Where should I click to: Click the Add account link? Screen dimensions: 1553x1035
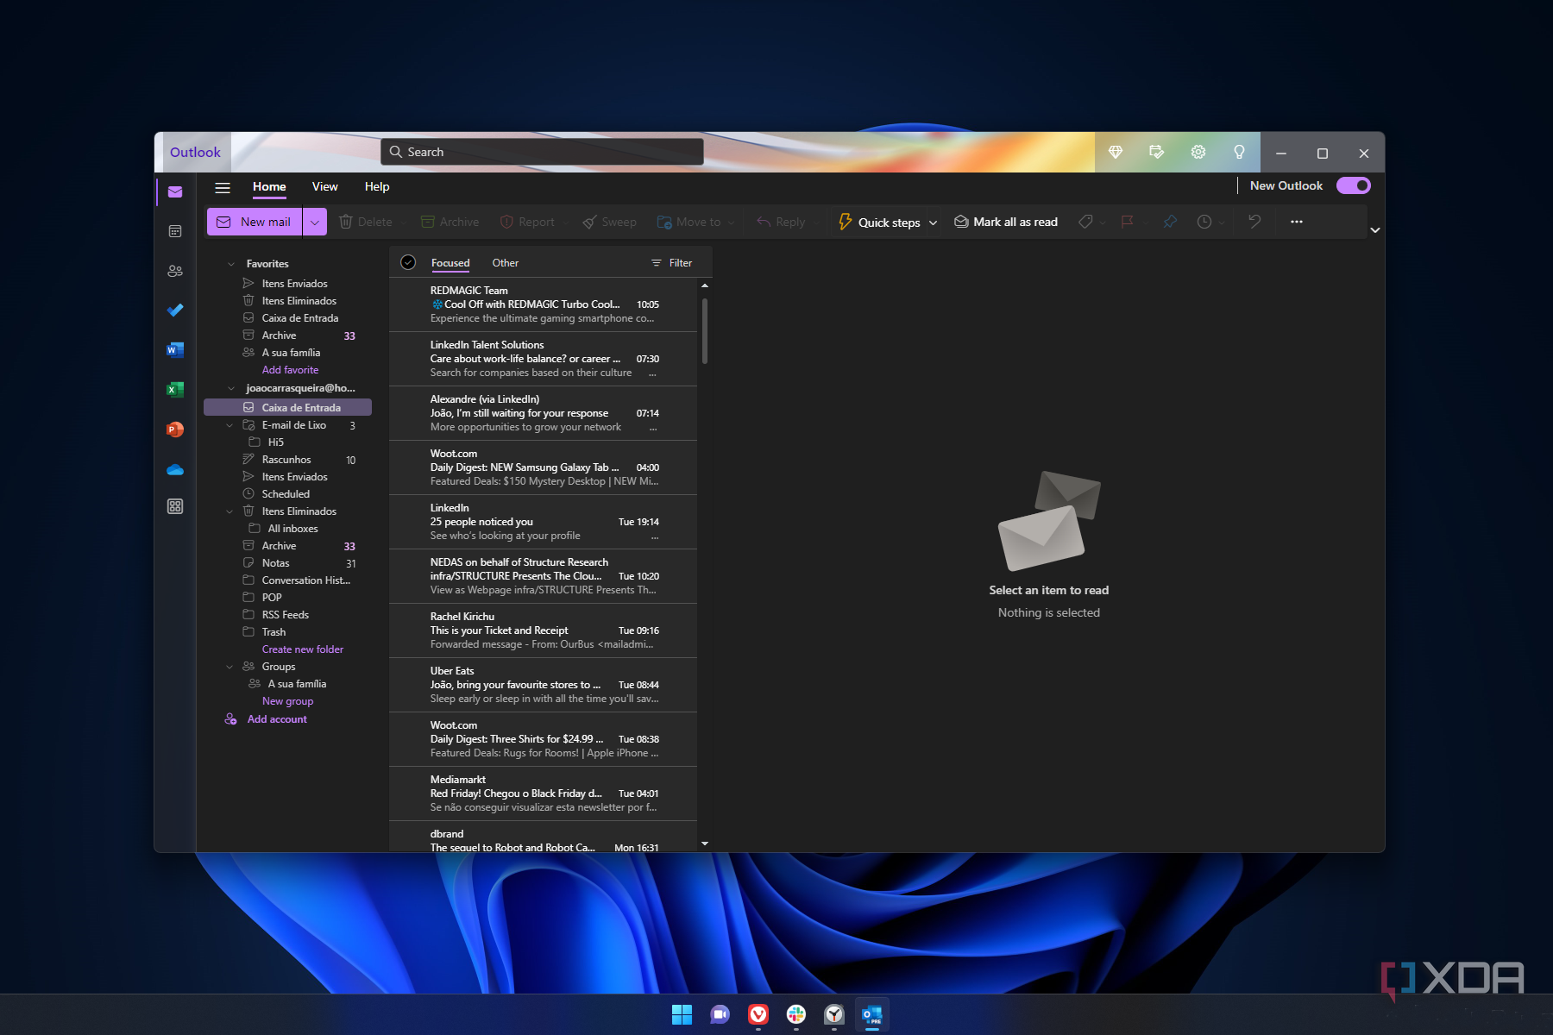tap(277, 718)
